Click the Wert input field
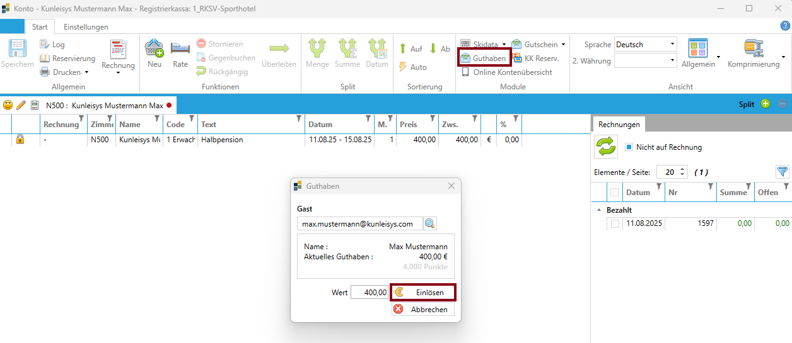 (370, 293)
